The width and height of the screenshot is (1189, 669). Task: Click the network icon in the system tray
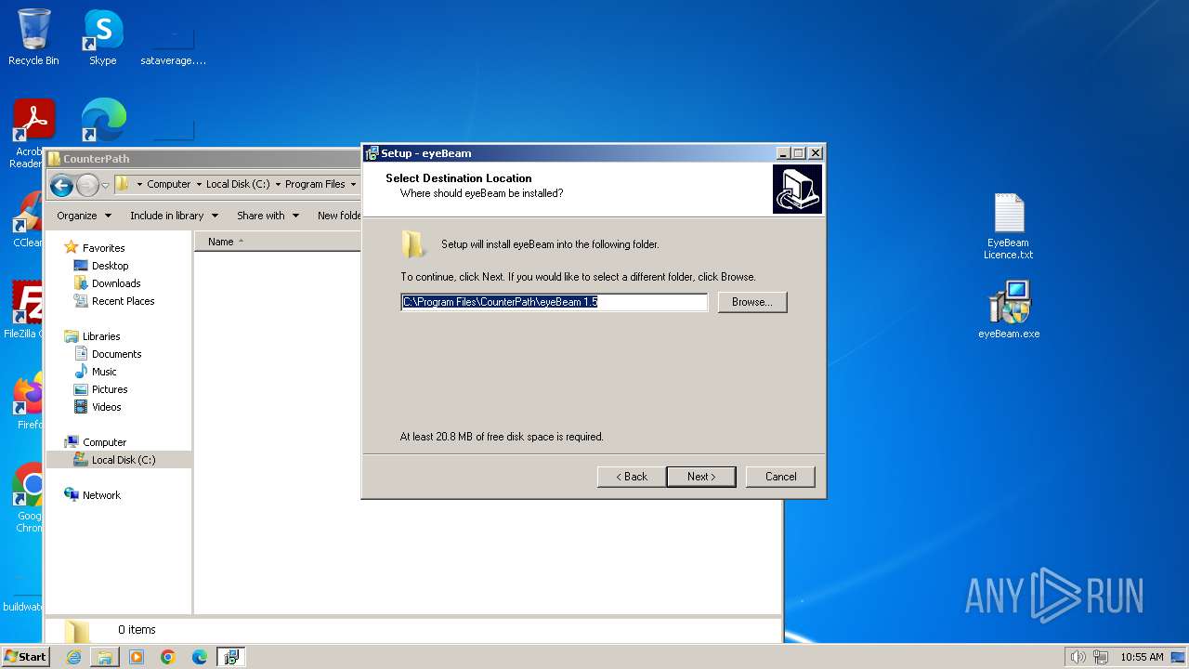click(x=1100, y=657)
